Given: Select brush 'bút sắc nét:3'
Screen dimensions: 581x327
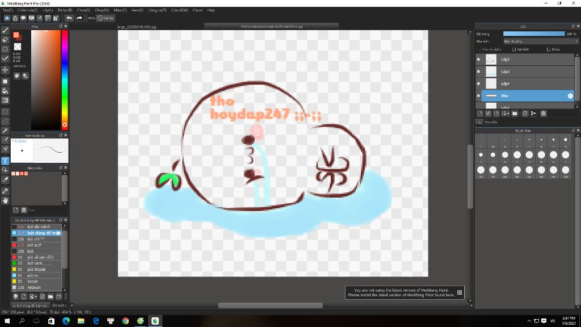Looking at the screenshot, I should 37,227.
